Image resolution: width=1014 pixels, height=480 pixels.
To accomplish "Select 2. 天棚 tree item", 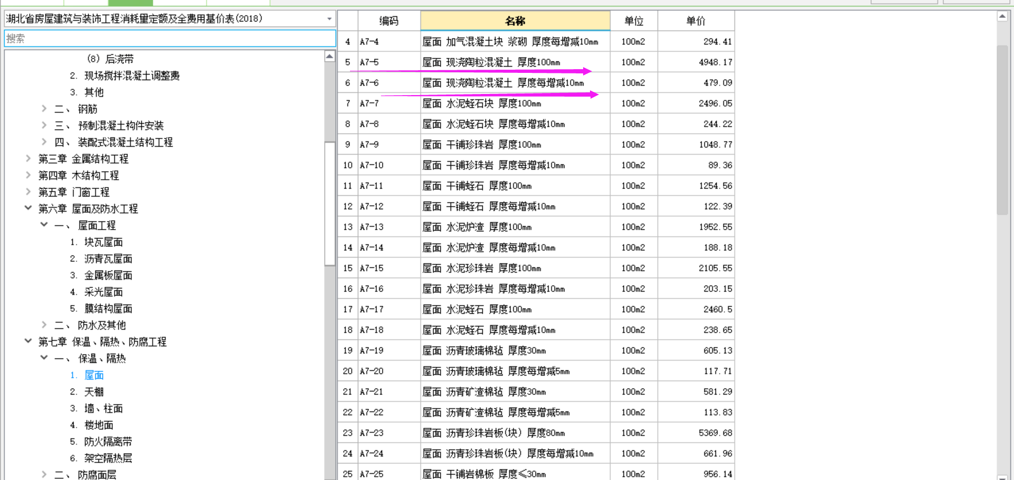I will point(87,392).
